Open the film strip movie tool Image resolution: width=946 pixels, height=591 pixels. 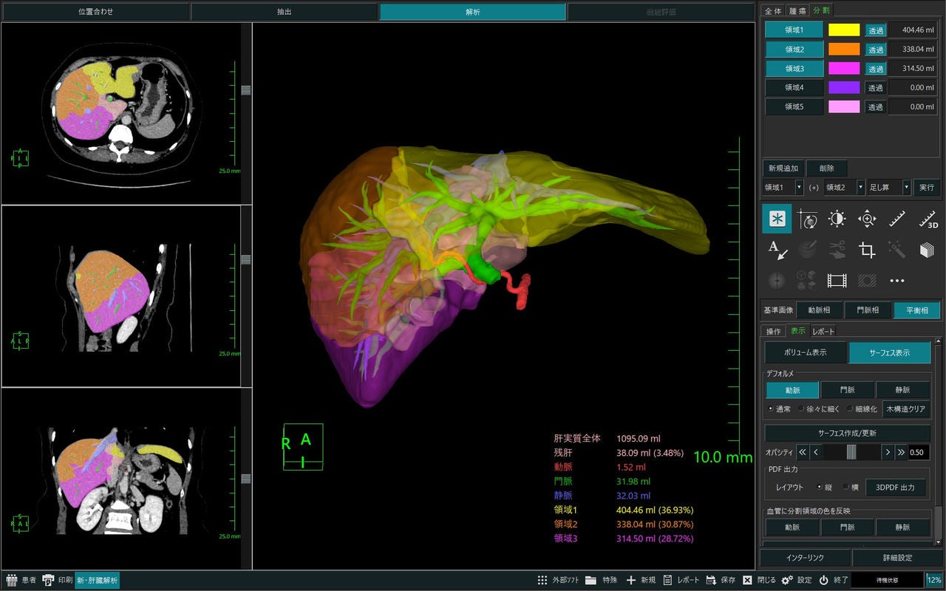click(x=837, y=281)
